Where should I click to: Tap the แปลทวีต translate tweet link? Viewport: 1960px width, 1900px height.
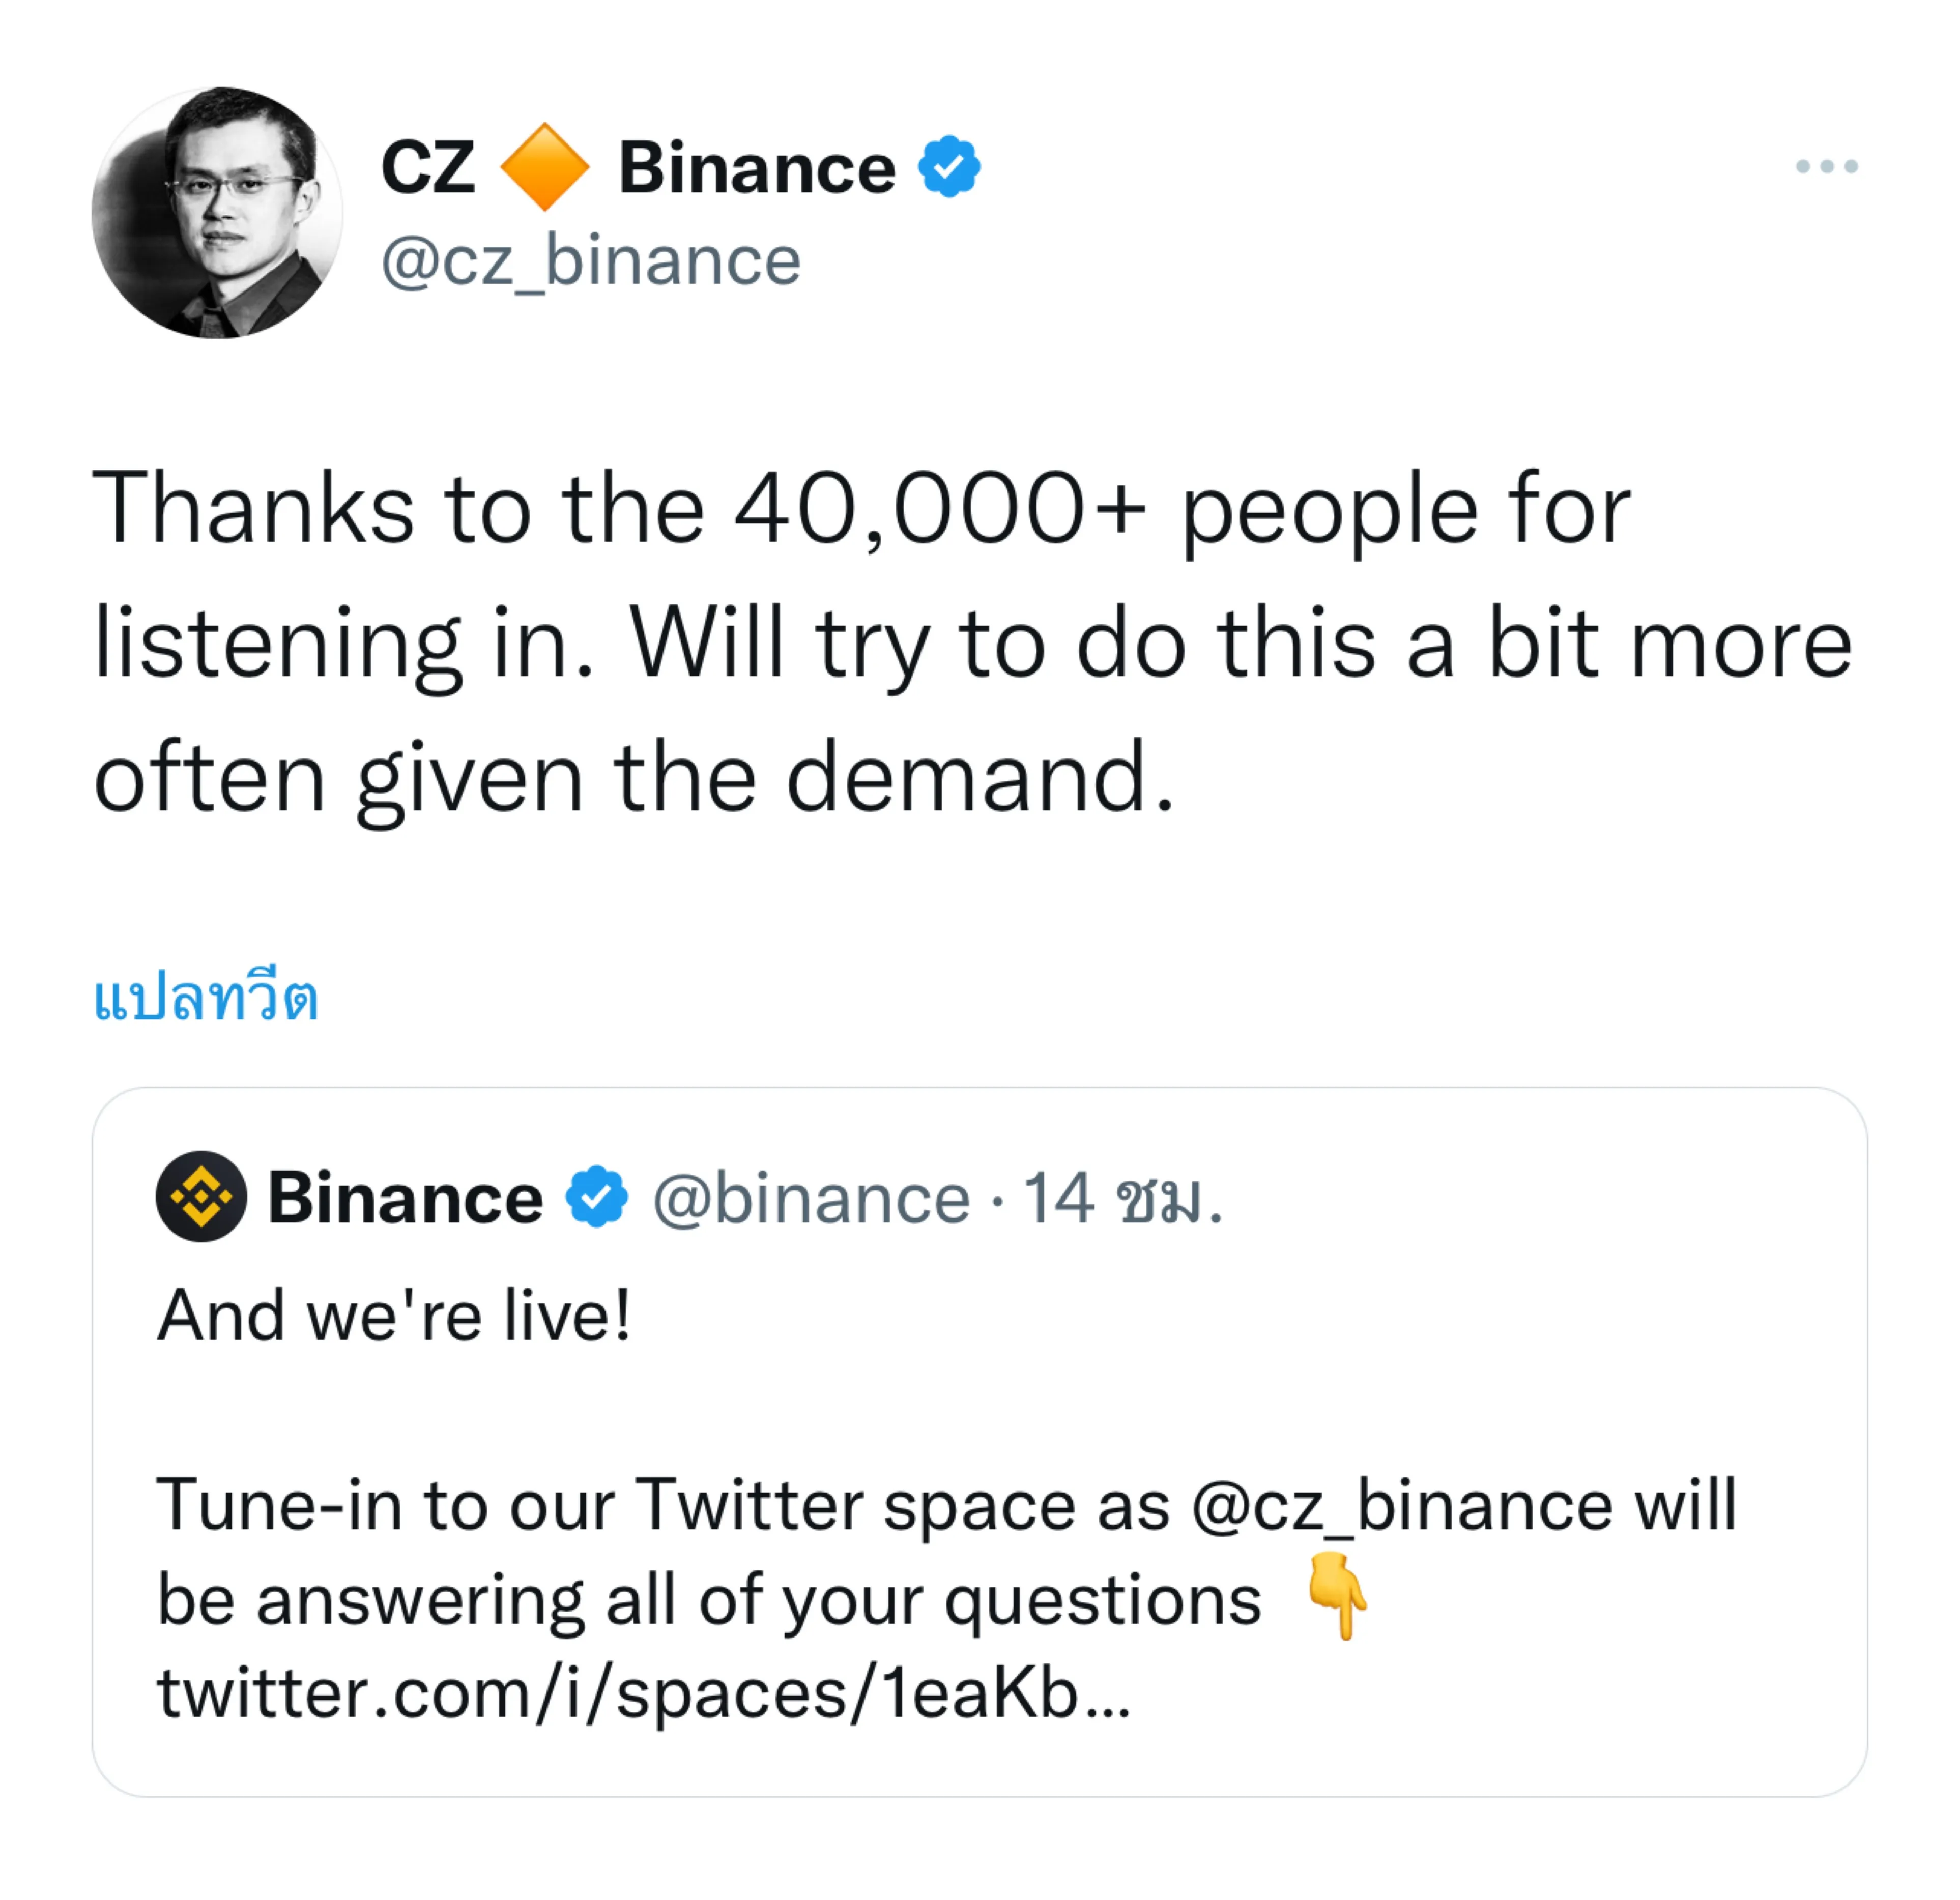(206, 997)
